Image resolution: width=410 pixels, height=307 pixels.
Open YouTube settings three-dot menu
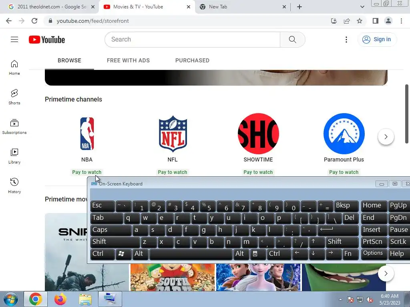[346, 40]
